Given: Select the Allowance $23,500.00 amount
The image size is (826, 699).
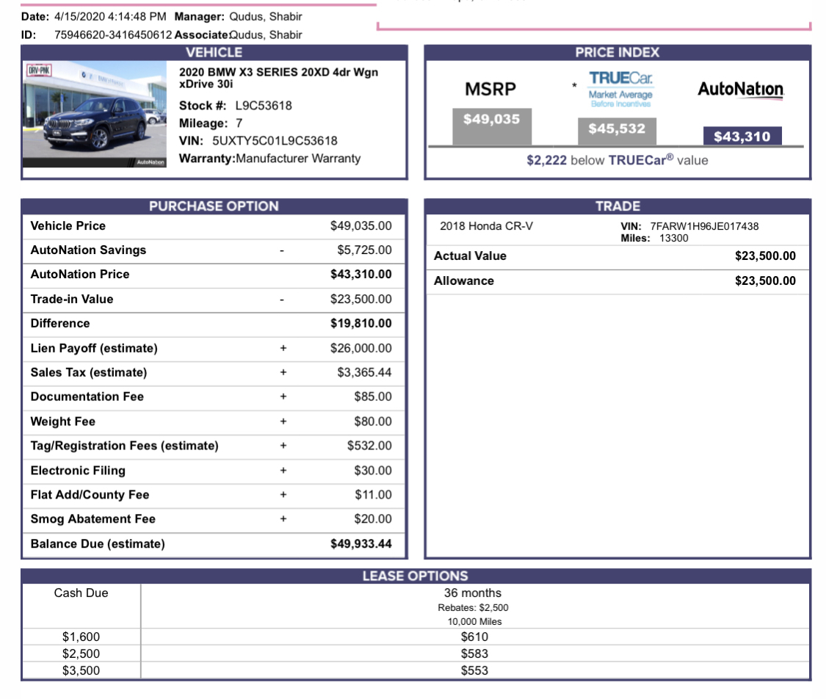Looking at the screenshot, I should 765,280.
